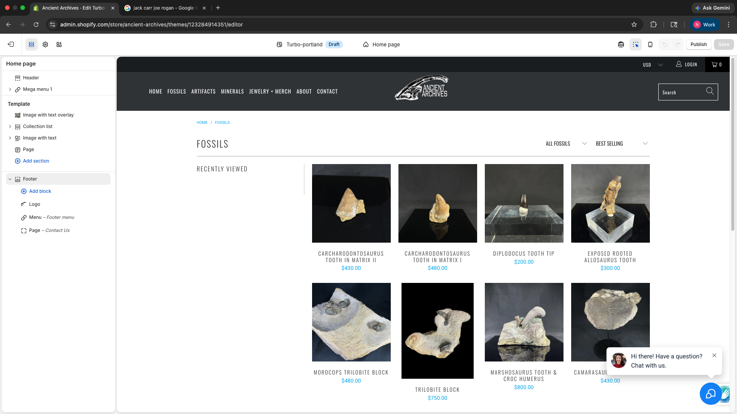Open the Diplodocus Tooth Tip thumbnail

click(524, 203)
